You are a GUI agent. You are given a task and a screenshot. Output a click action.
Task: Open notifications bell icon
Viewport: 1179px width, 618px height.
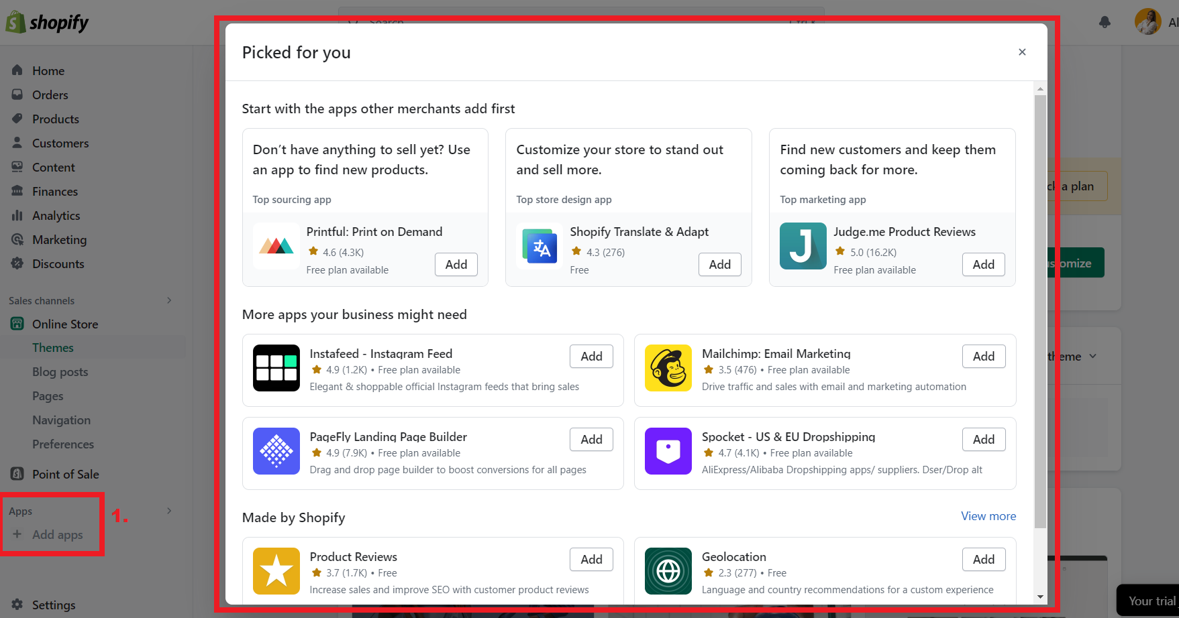pyautogui.click(x=1105, y=22)
